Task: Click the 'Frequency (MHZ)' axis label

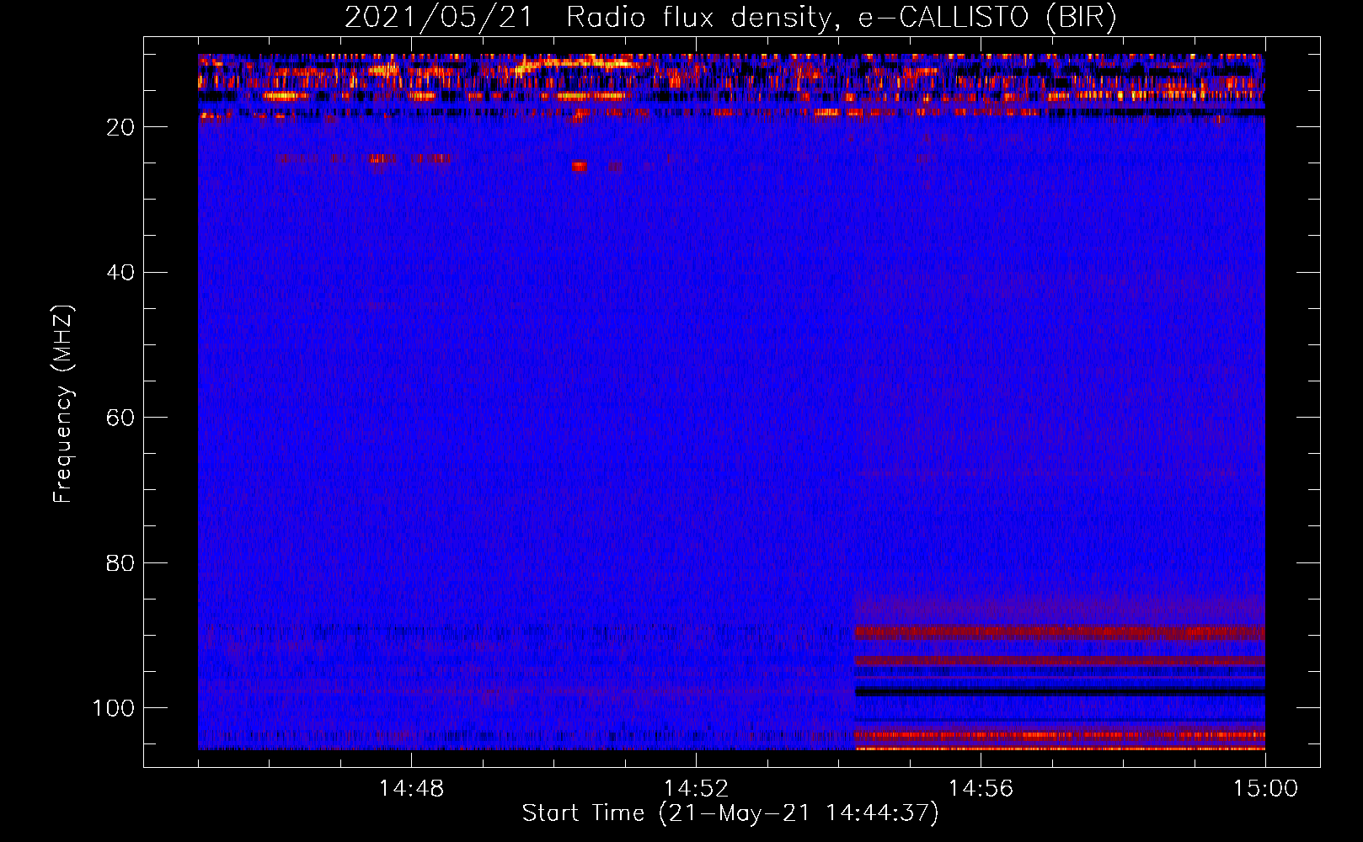Action: [x=63, y=404]
